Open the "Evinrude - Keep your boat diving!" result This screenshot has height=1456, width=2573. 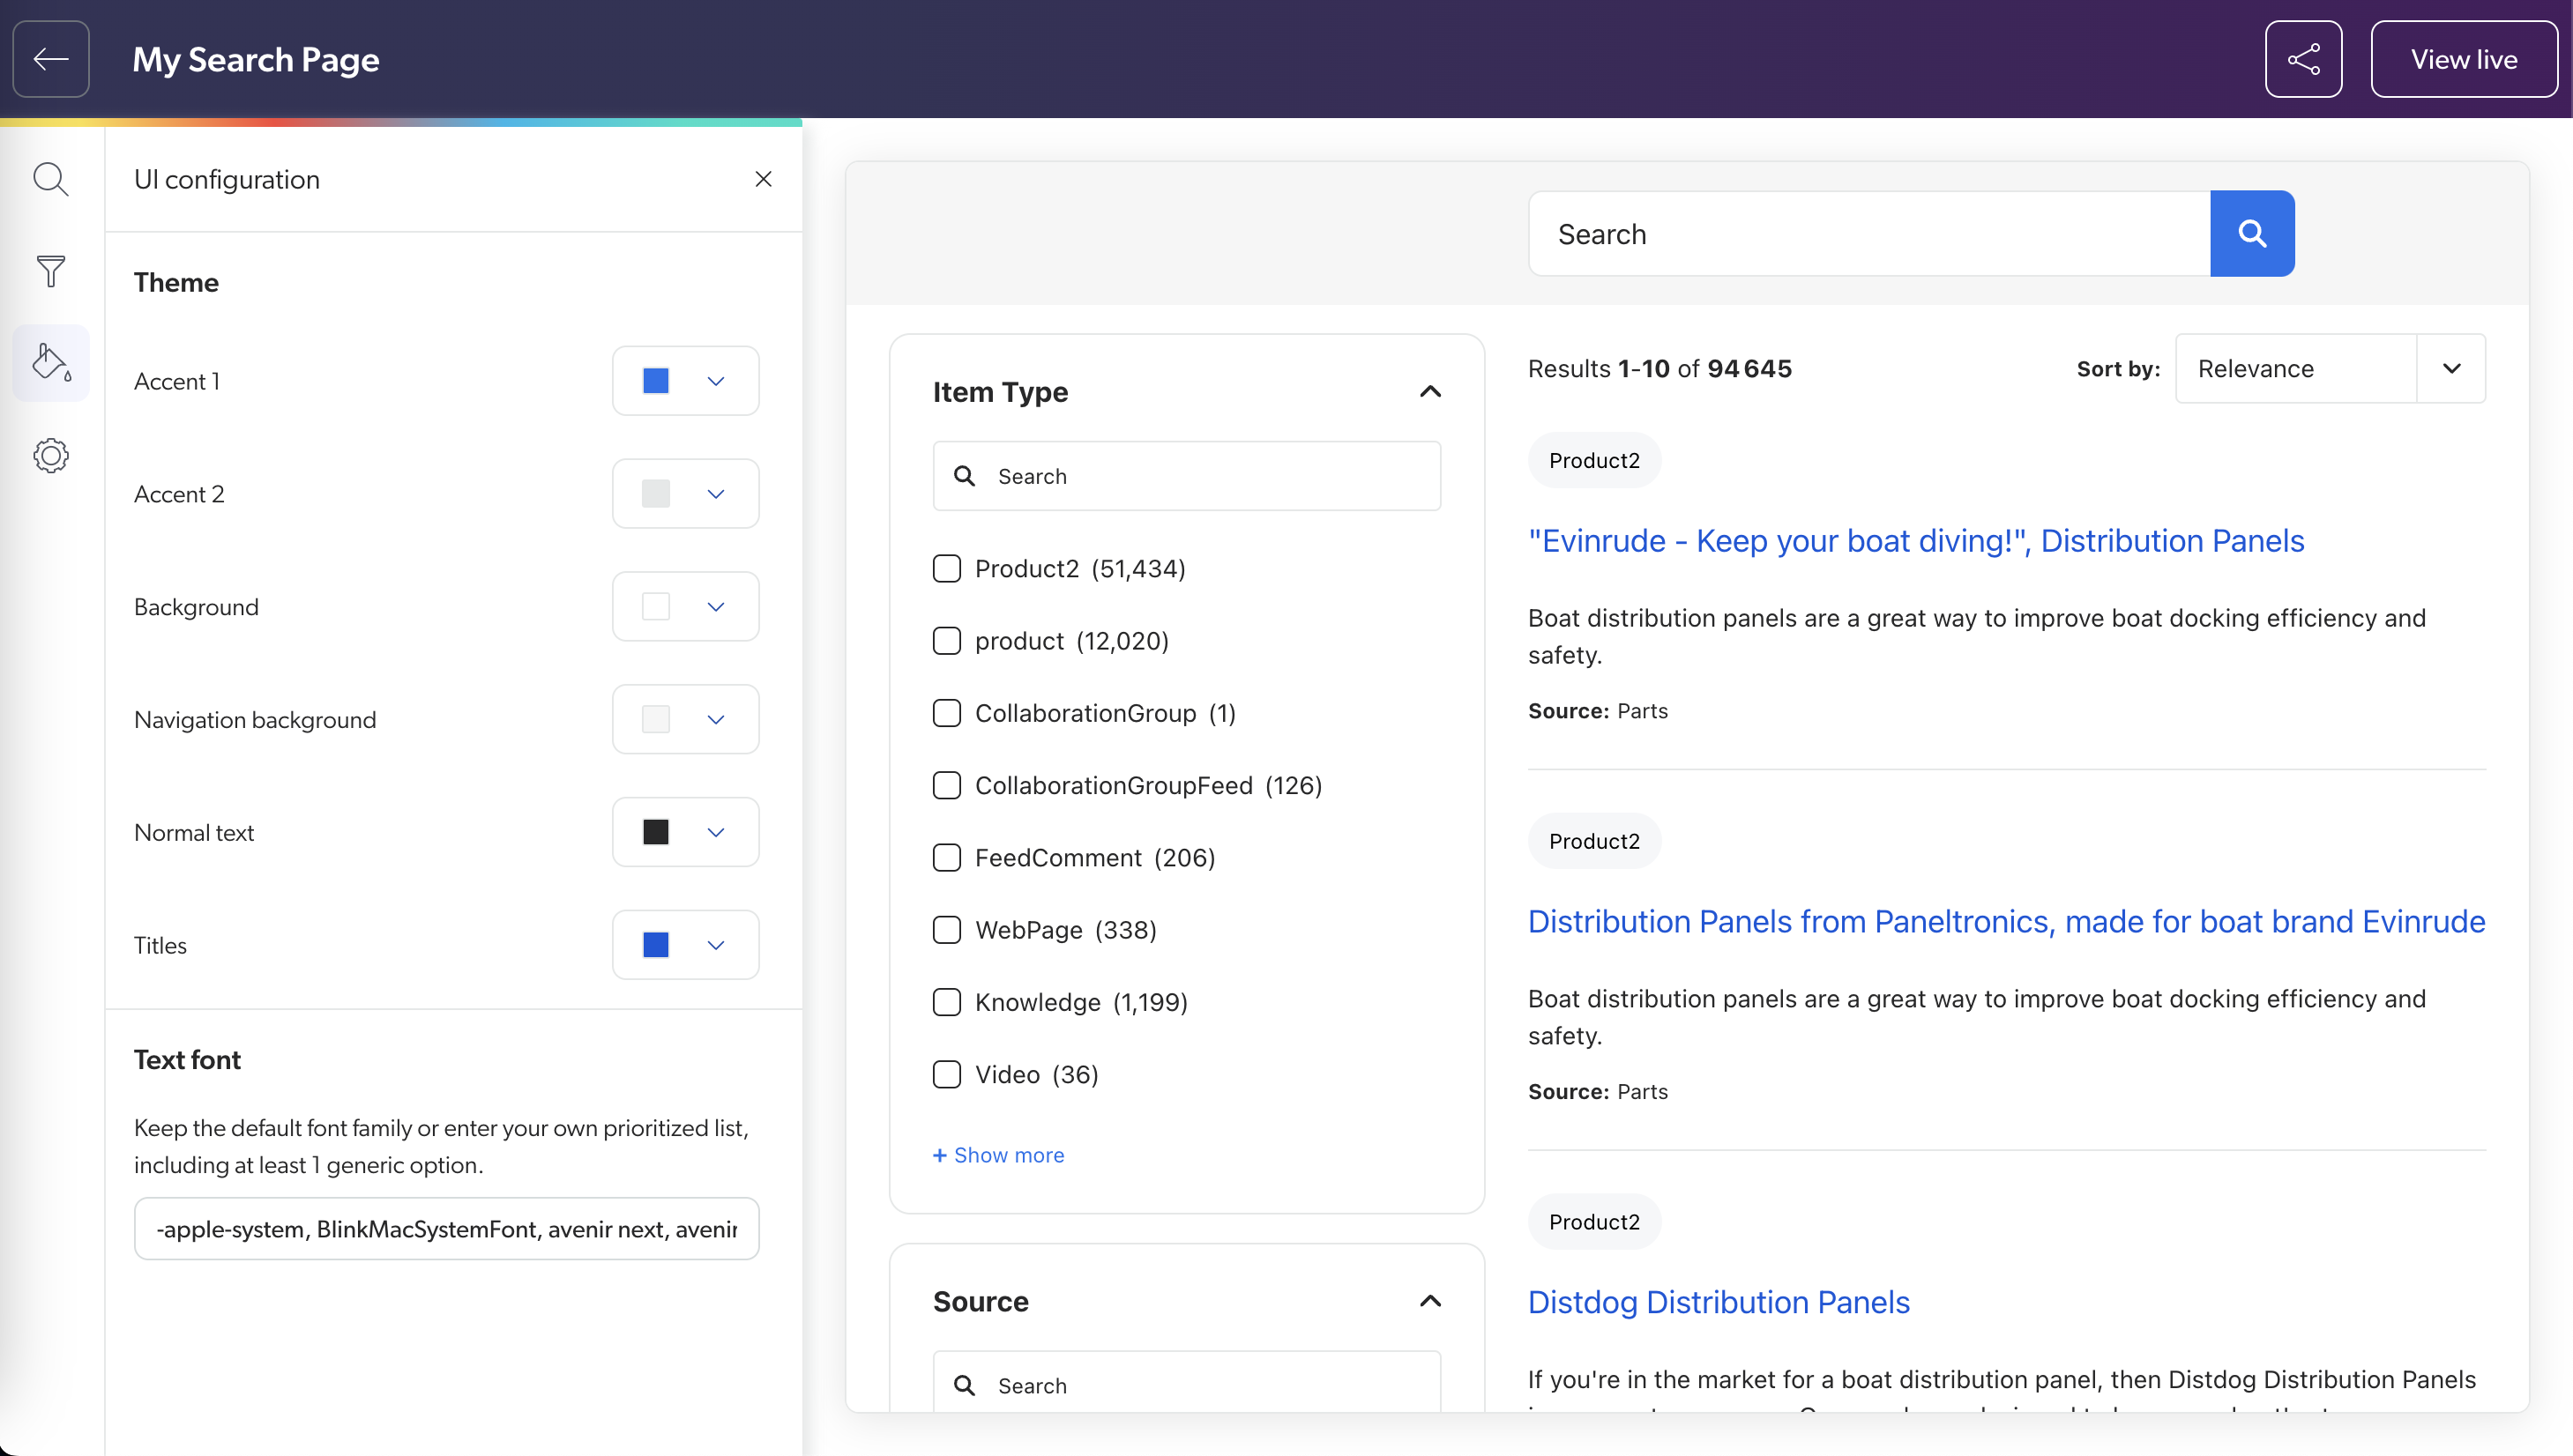tap(1916, 541)
